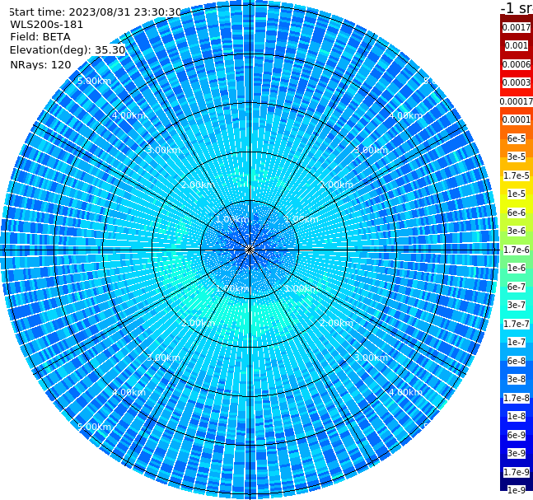The image size is (533, 500).
Task: Click the 3e-6 colorbar label
Action: click(517, 231)
